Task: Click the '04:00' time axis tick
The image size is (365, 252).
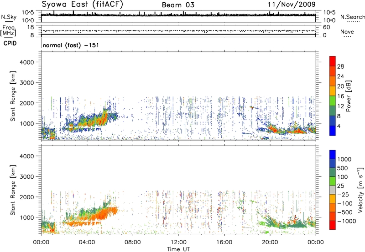Action: click(87, 242)
